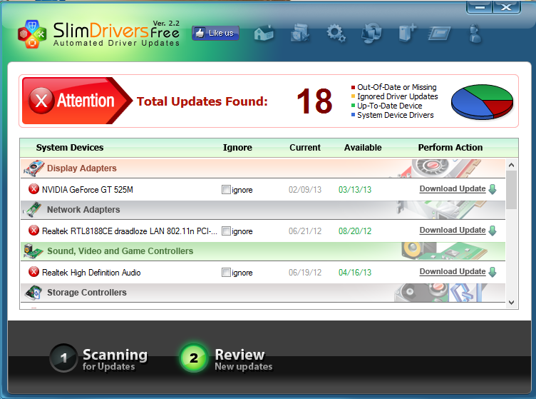536x399 pixels.
Task: Click the scrollbar up arrow of the device list
Action: 511,165
